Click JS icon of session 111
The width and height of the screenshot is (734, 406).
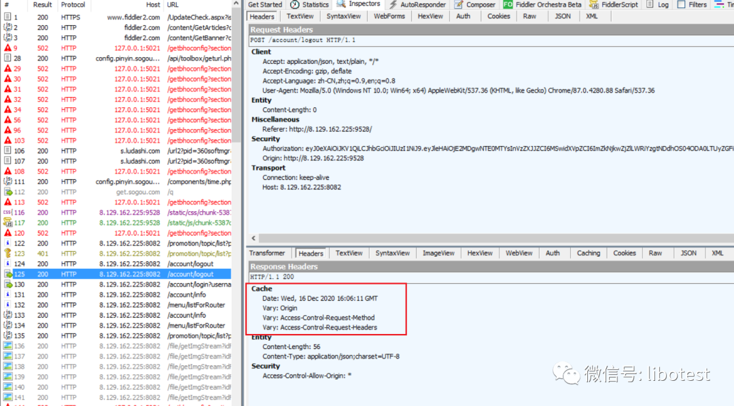click(x=7, y=181)
